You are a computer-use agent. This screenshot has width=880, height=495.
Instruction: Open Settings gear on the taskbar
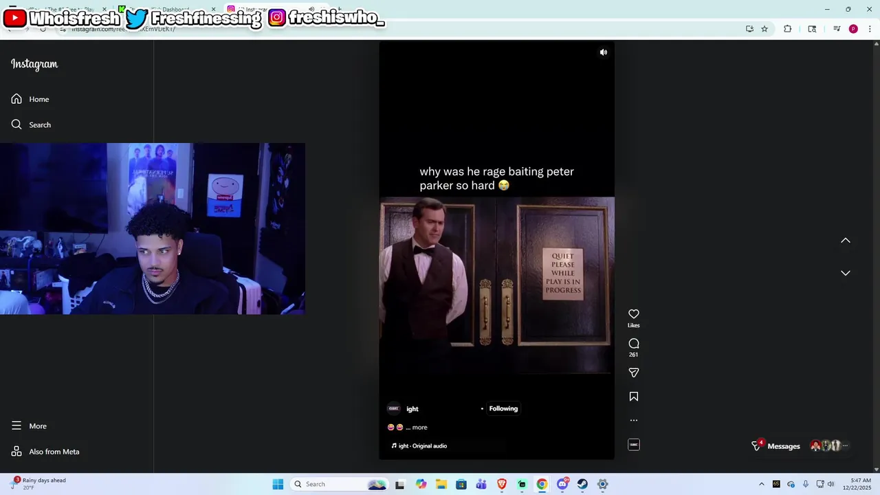click(x=602, y=484)
